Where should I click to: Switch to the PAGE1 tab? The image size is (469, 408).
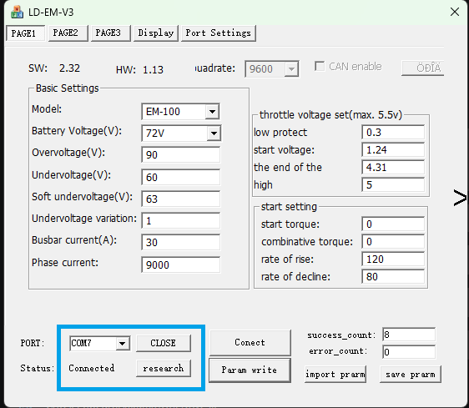[x=25, y=33]
